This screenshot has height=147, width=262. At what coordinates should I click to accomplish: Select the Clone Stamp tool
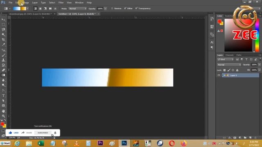click(x=3, y=60)
